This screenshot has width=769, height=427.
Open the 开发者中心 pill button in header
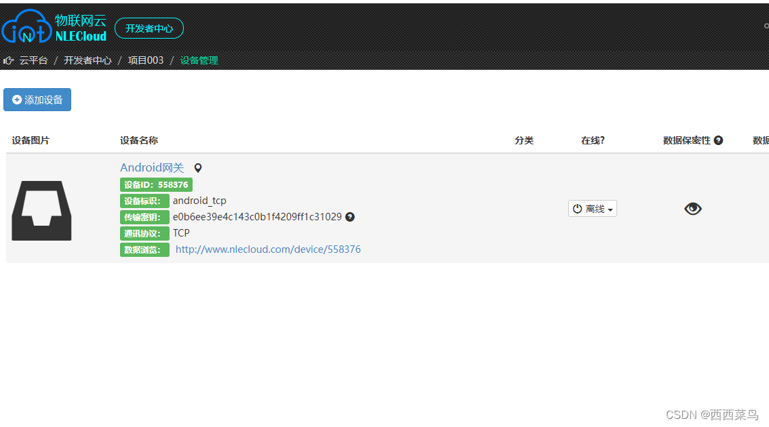[x=149, y=28]
